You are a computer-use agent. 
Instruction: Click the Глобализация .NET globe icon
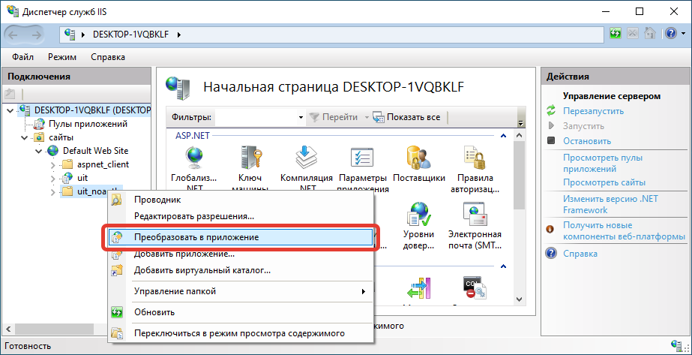(194, 156)
